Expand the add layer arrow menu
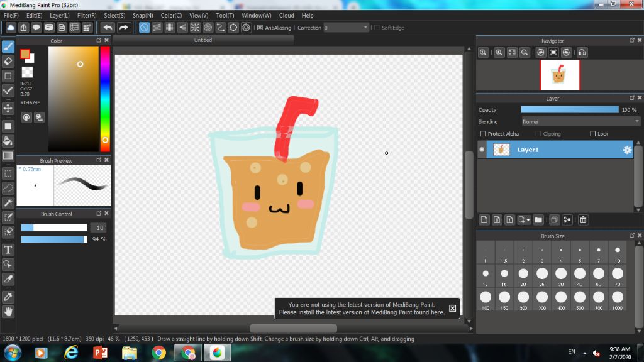 click(528, 220)
